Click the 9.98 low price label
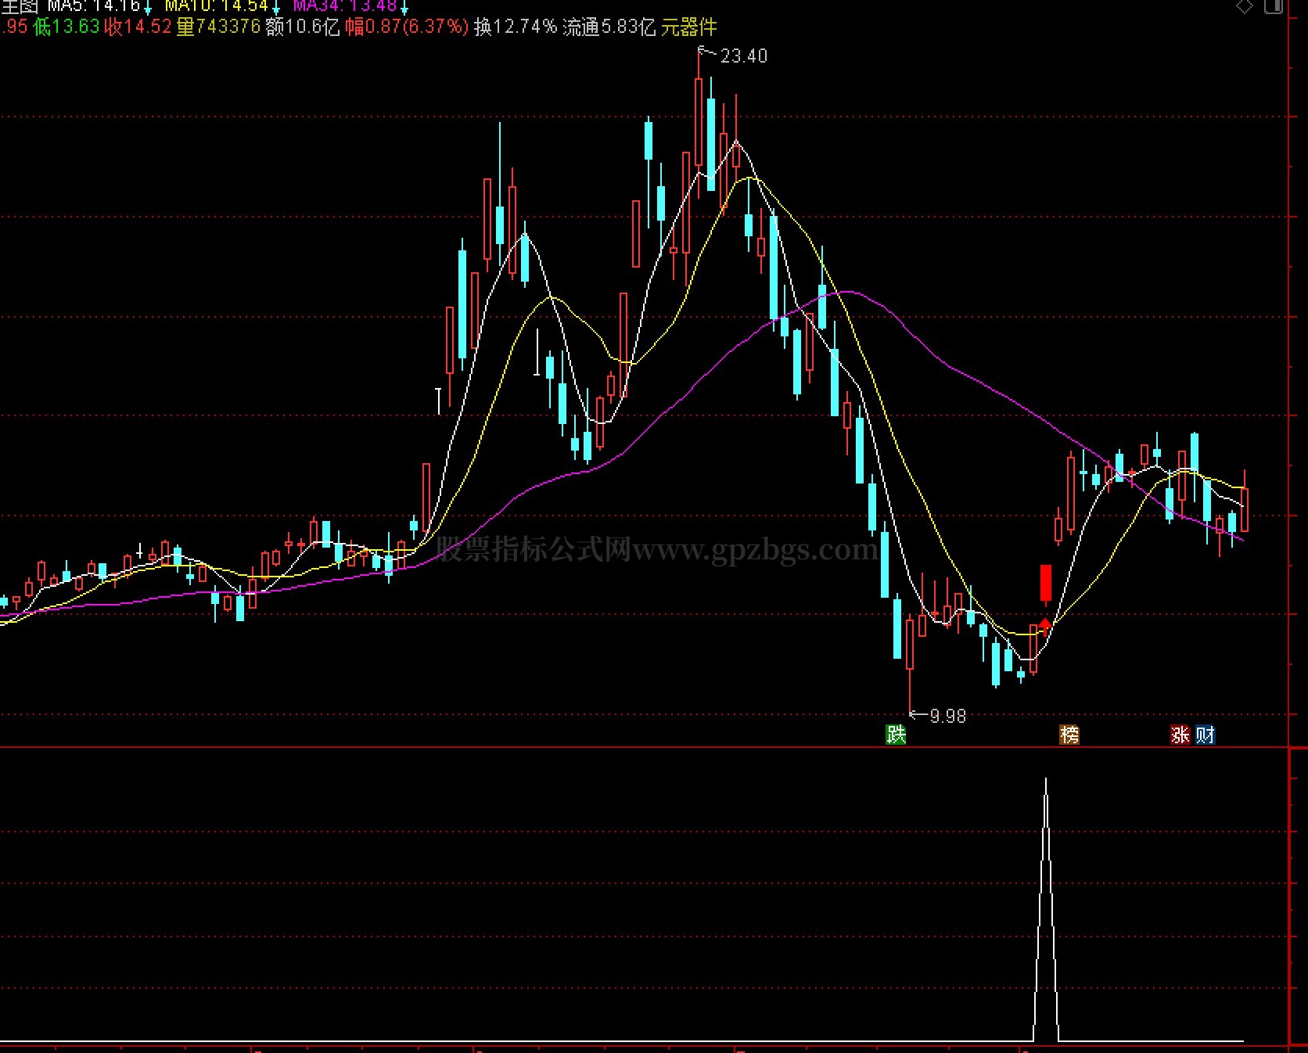This screenshot has width=1308, height=1053. click(947, 716)
